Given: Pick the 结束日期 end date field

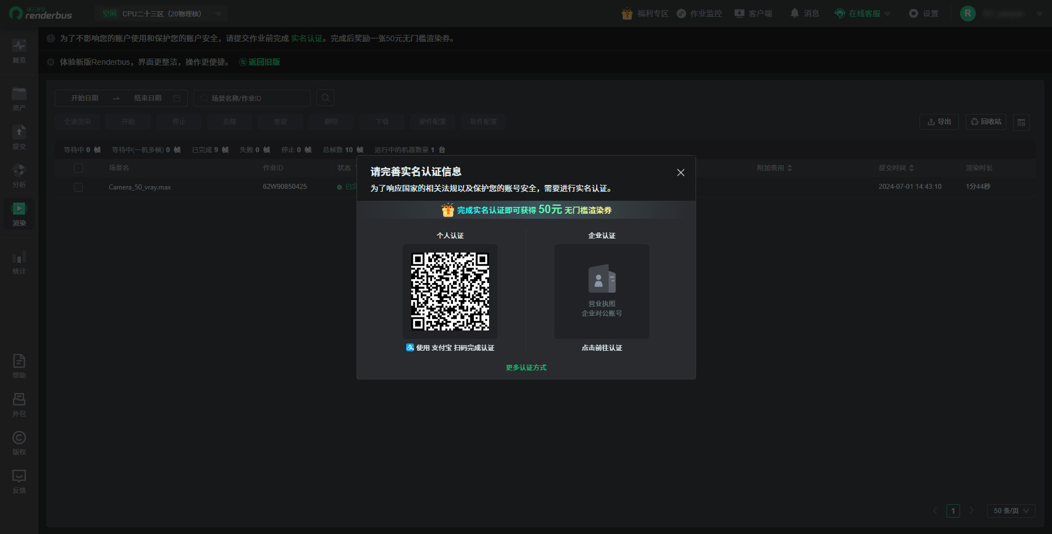Looking at the screenshot, I should (148, 98).
